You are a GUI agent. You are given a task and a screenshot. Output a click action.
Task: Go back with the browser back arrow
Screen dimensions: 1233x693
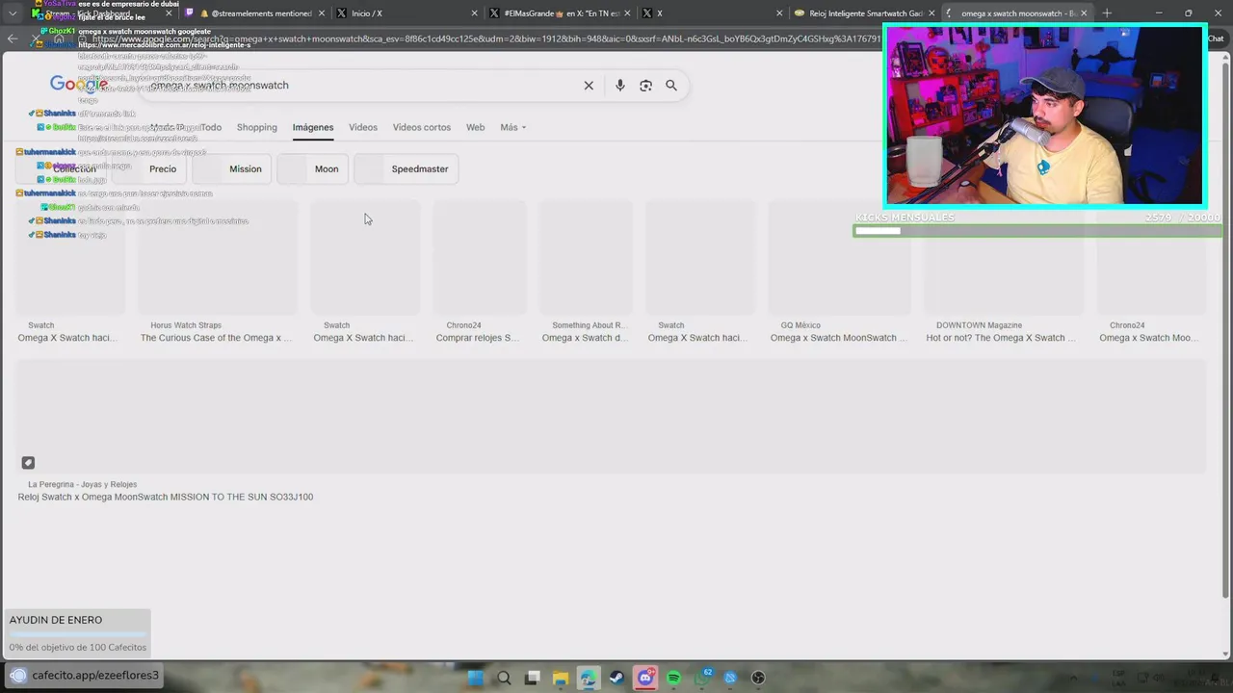[x=12, y=38]
